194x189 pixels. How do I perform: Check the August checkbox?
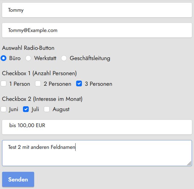[47, 109]
